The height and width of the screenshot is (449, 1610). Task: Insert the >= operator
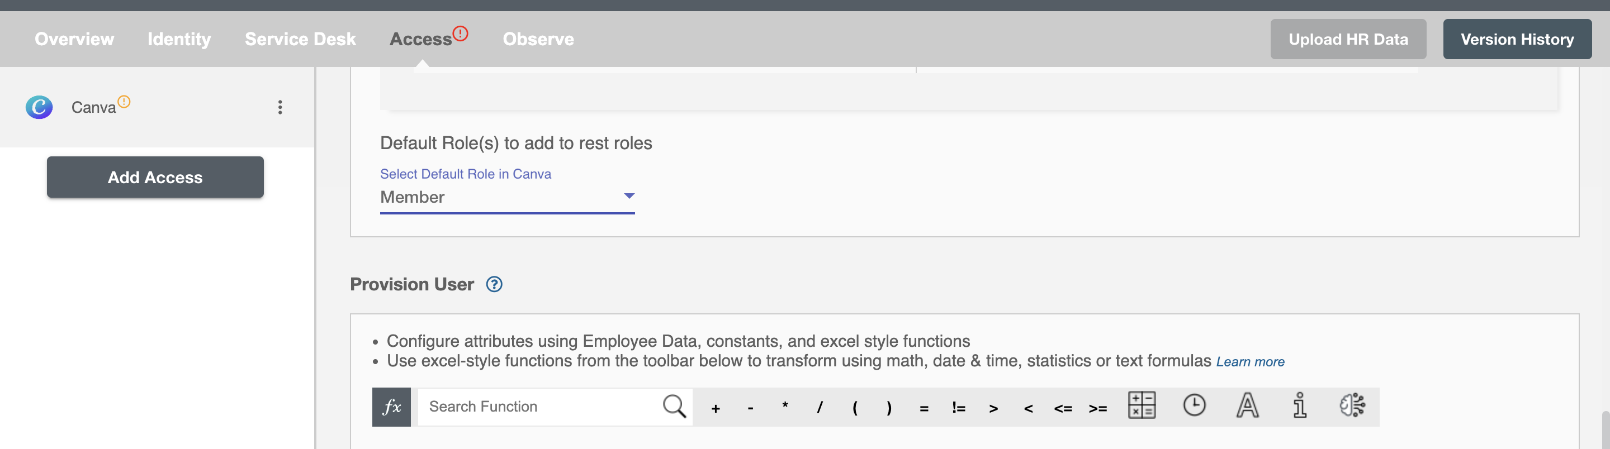click(1098, 409)
